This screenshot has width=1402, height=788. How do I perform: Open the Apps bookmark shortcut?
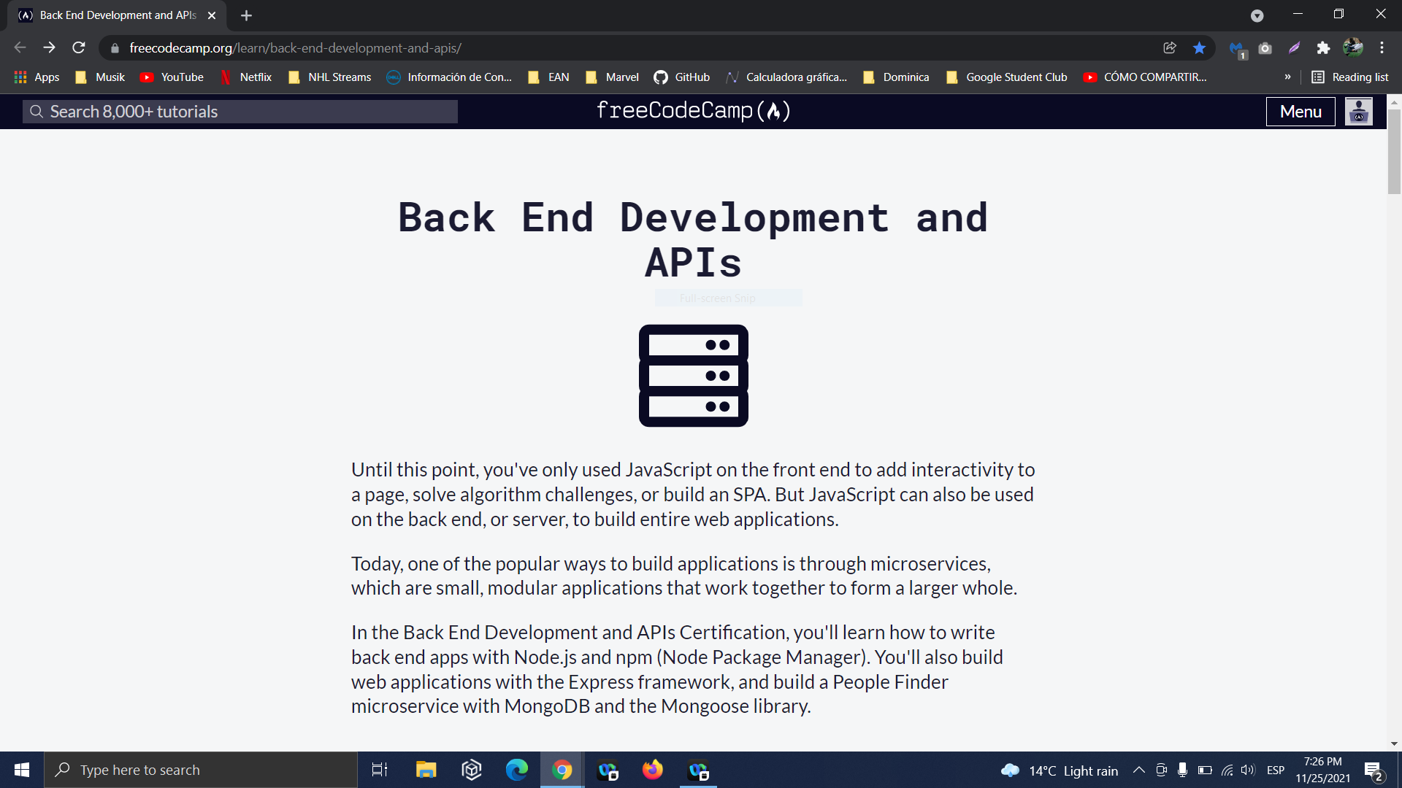pos(37,77)
